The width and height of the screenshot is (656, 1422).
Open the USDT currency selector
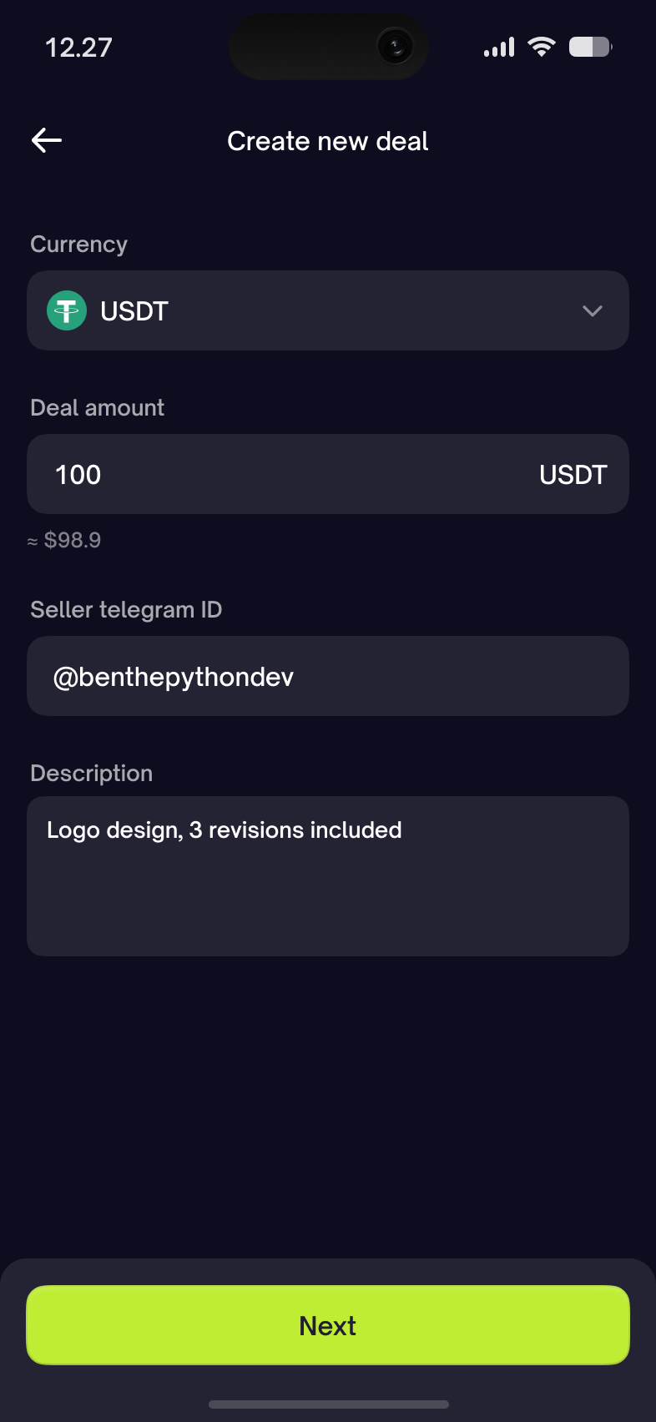(327, 310)
